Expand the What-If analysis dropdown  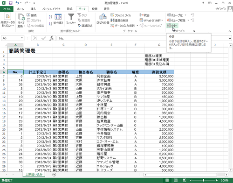162,21
